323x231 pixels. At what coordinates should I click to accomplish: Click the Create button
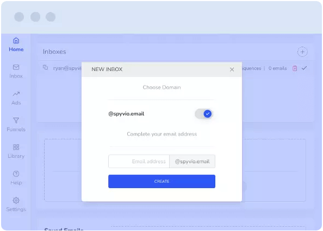pos(161,181)
